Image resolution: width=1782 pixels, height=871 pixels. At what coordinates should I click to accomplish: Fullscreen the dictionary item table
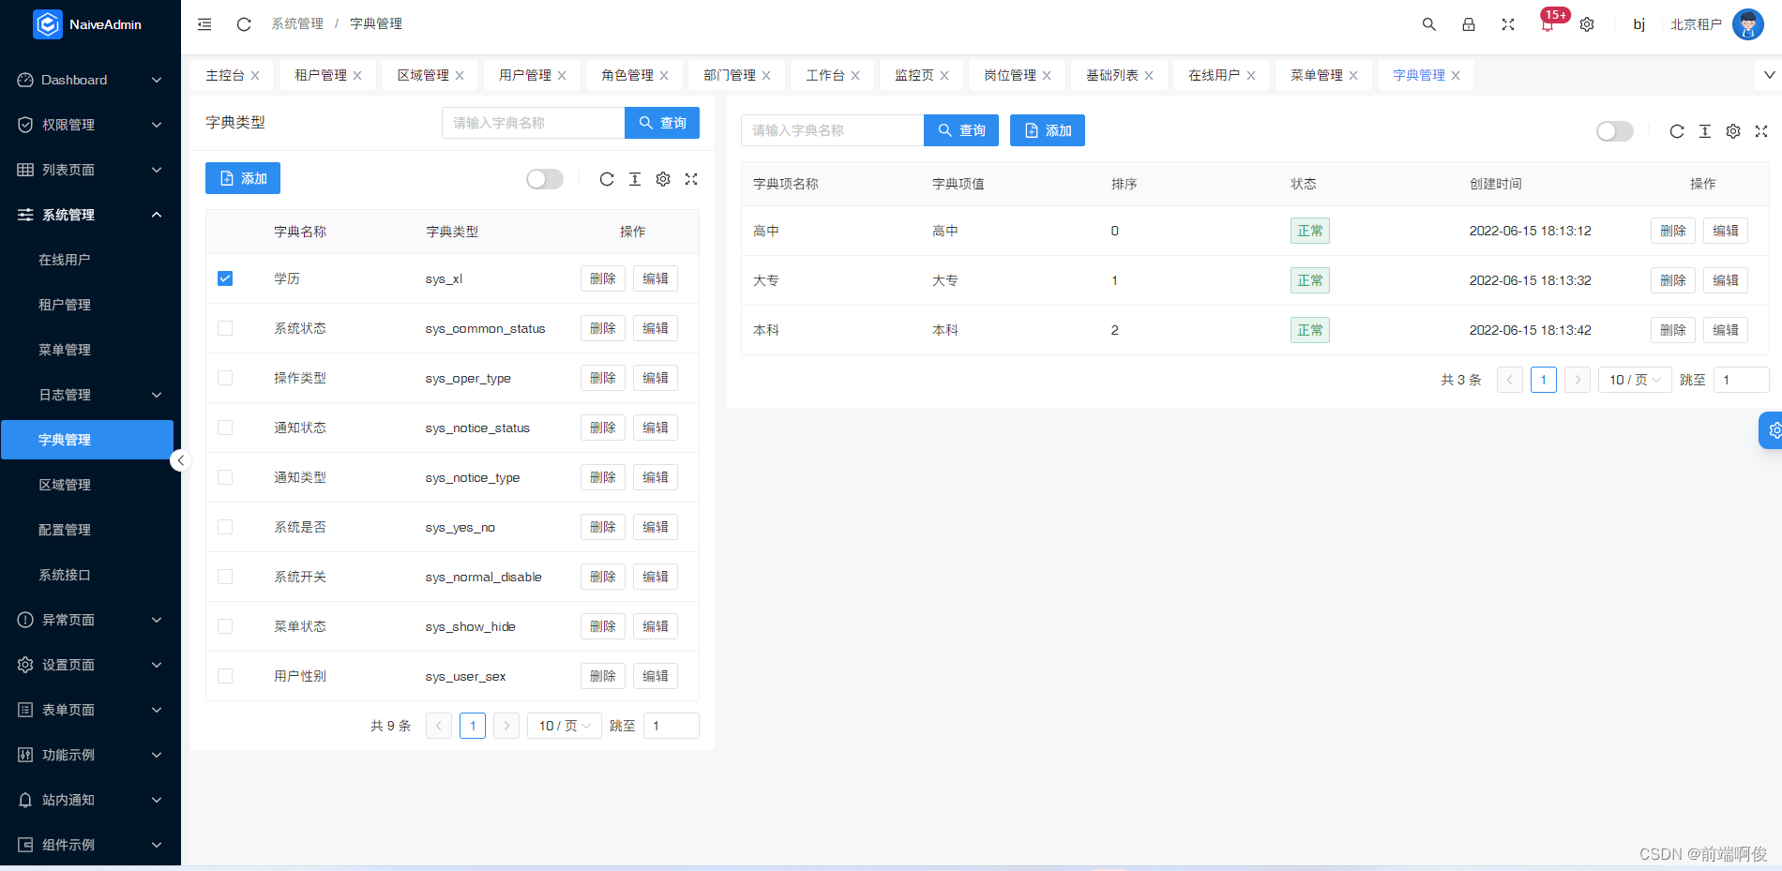pyautogui.click(x=1761, y=131)
